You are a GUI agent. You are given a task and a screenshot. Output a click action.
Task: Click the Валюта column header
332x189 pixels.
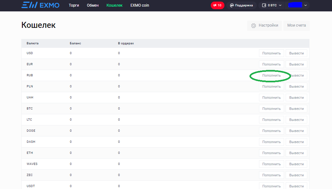pos(32,43)
